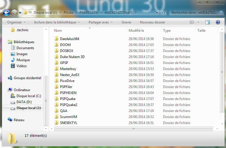Open Disque local (C:)

26,96
